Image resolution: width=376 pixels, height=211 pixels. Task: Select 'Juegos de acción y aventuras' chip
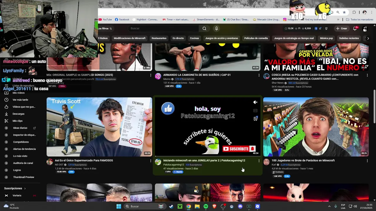coord(221,38)
